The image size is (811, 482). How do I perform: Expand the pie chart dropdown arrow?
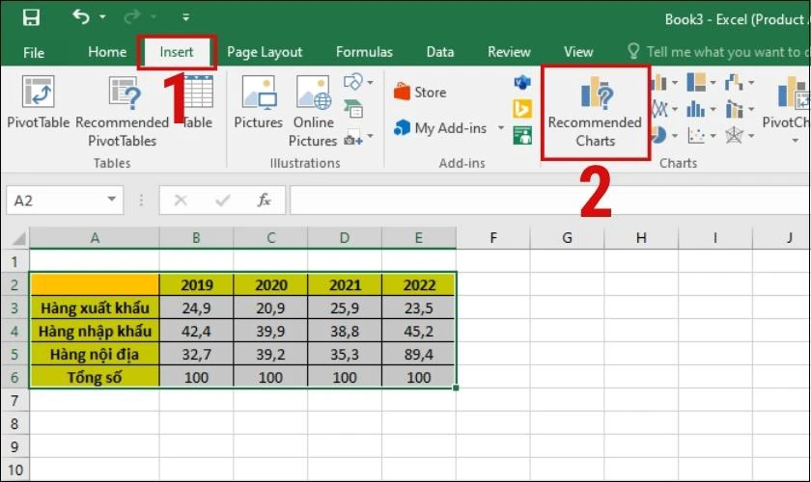click(x=675, y=136)
